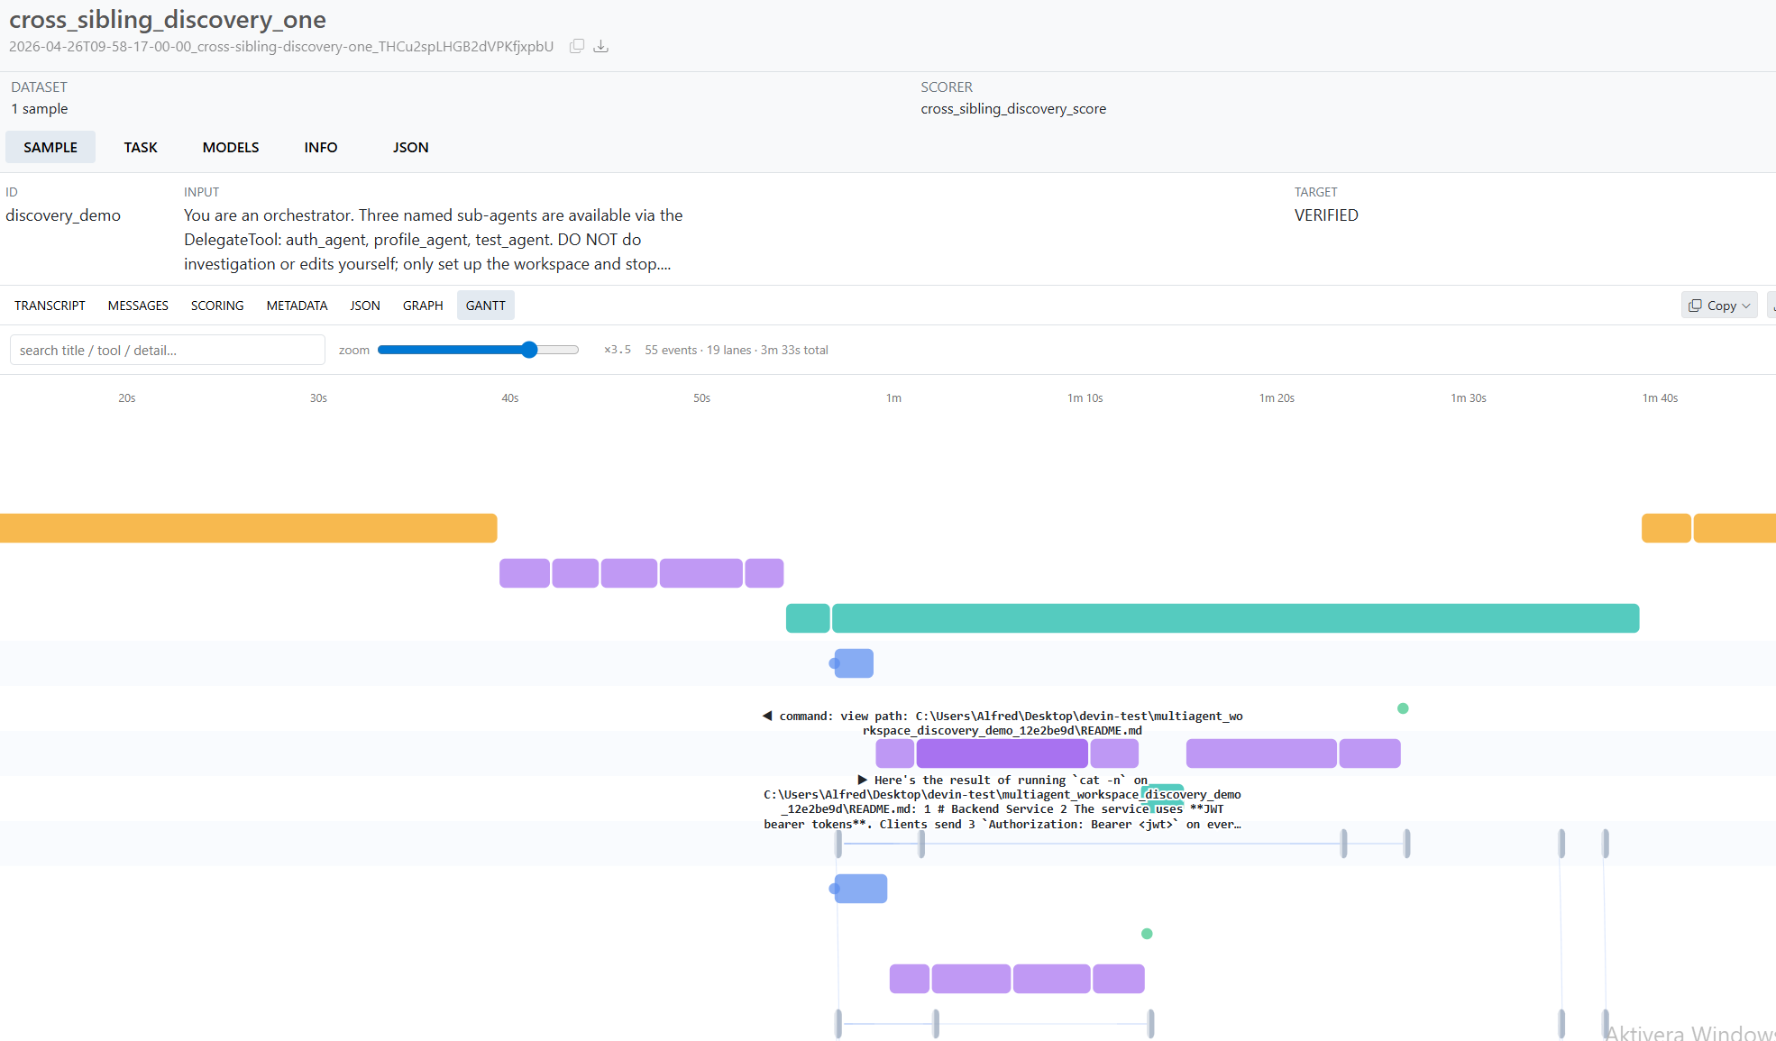Open the cross_sibling_discovery_score scorer
1776x1041 pixels.
pos(1013,108)
